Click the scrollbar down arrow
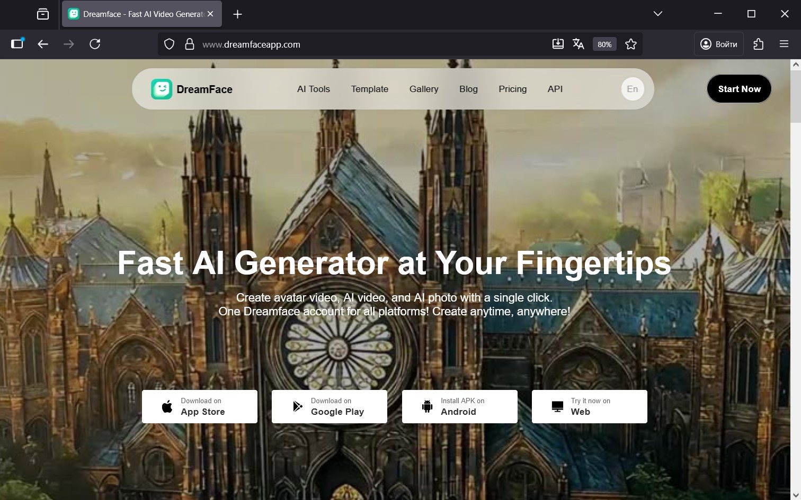Image resolution: width=801 pixels, height=500 pixels. tap(796, 495)
